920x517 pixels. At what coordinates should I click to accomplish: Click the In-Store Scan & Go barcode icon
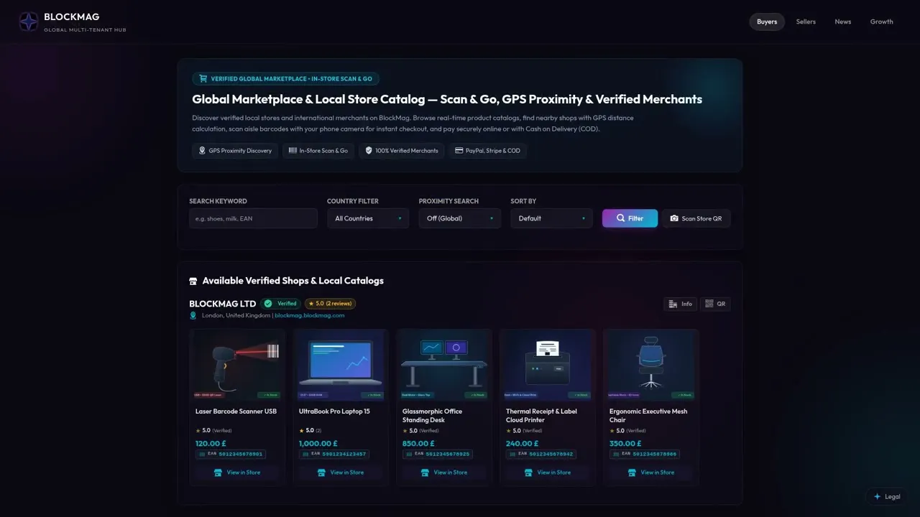click(x=293, y=151)
